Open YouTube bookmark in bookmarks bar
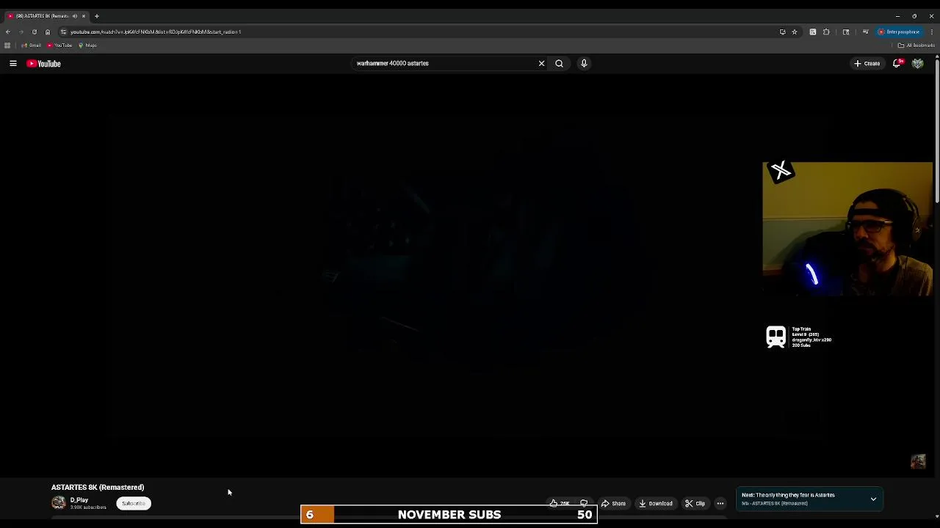Screen dimensions: 940x528 point(59,45)
